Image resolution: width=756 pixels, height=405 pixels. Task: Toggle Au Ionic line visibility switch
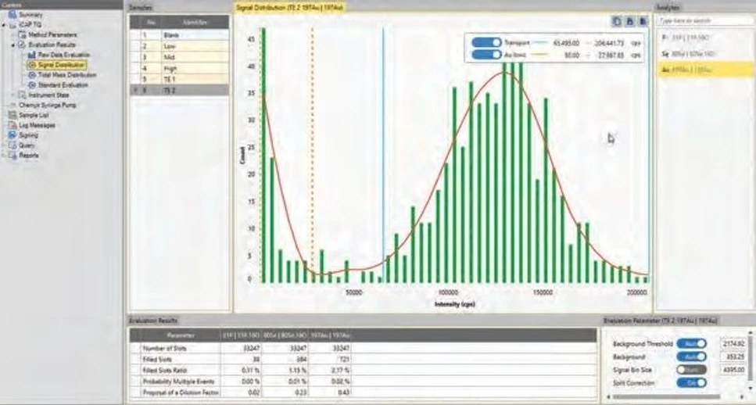click(486, 55)
